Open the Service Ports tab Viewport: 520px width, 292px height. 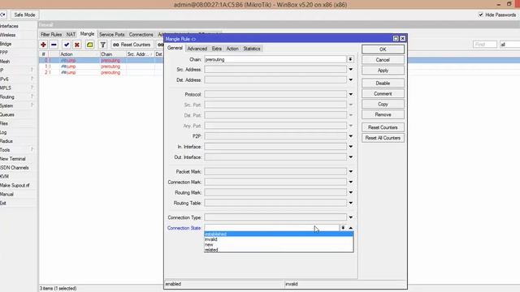pos(112,34)
